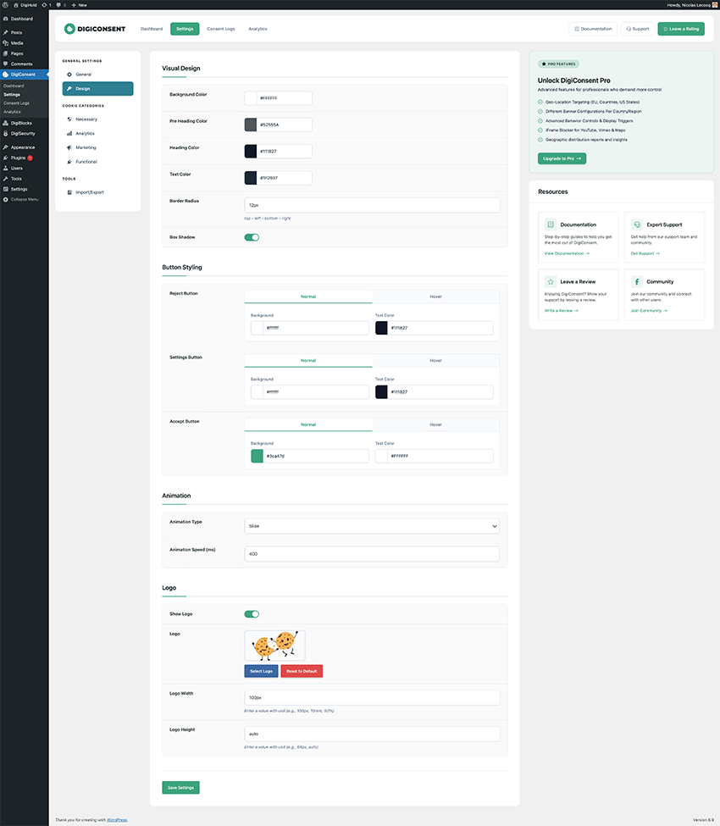The height and width of the screenshot is (826, 720).
Task: Open the Analytics tab in header
Action: click(x=258, y=29)
